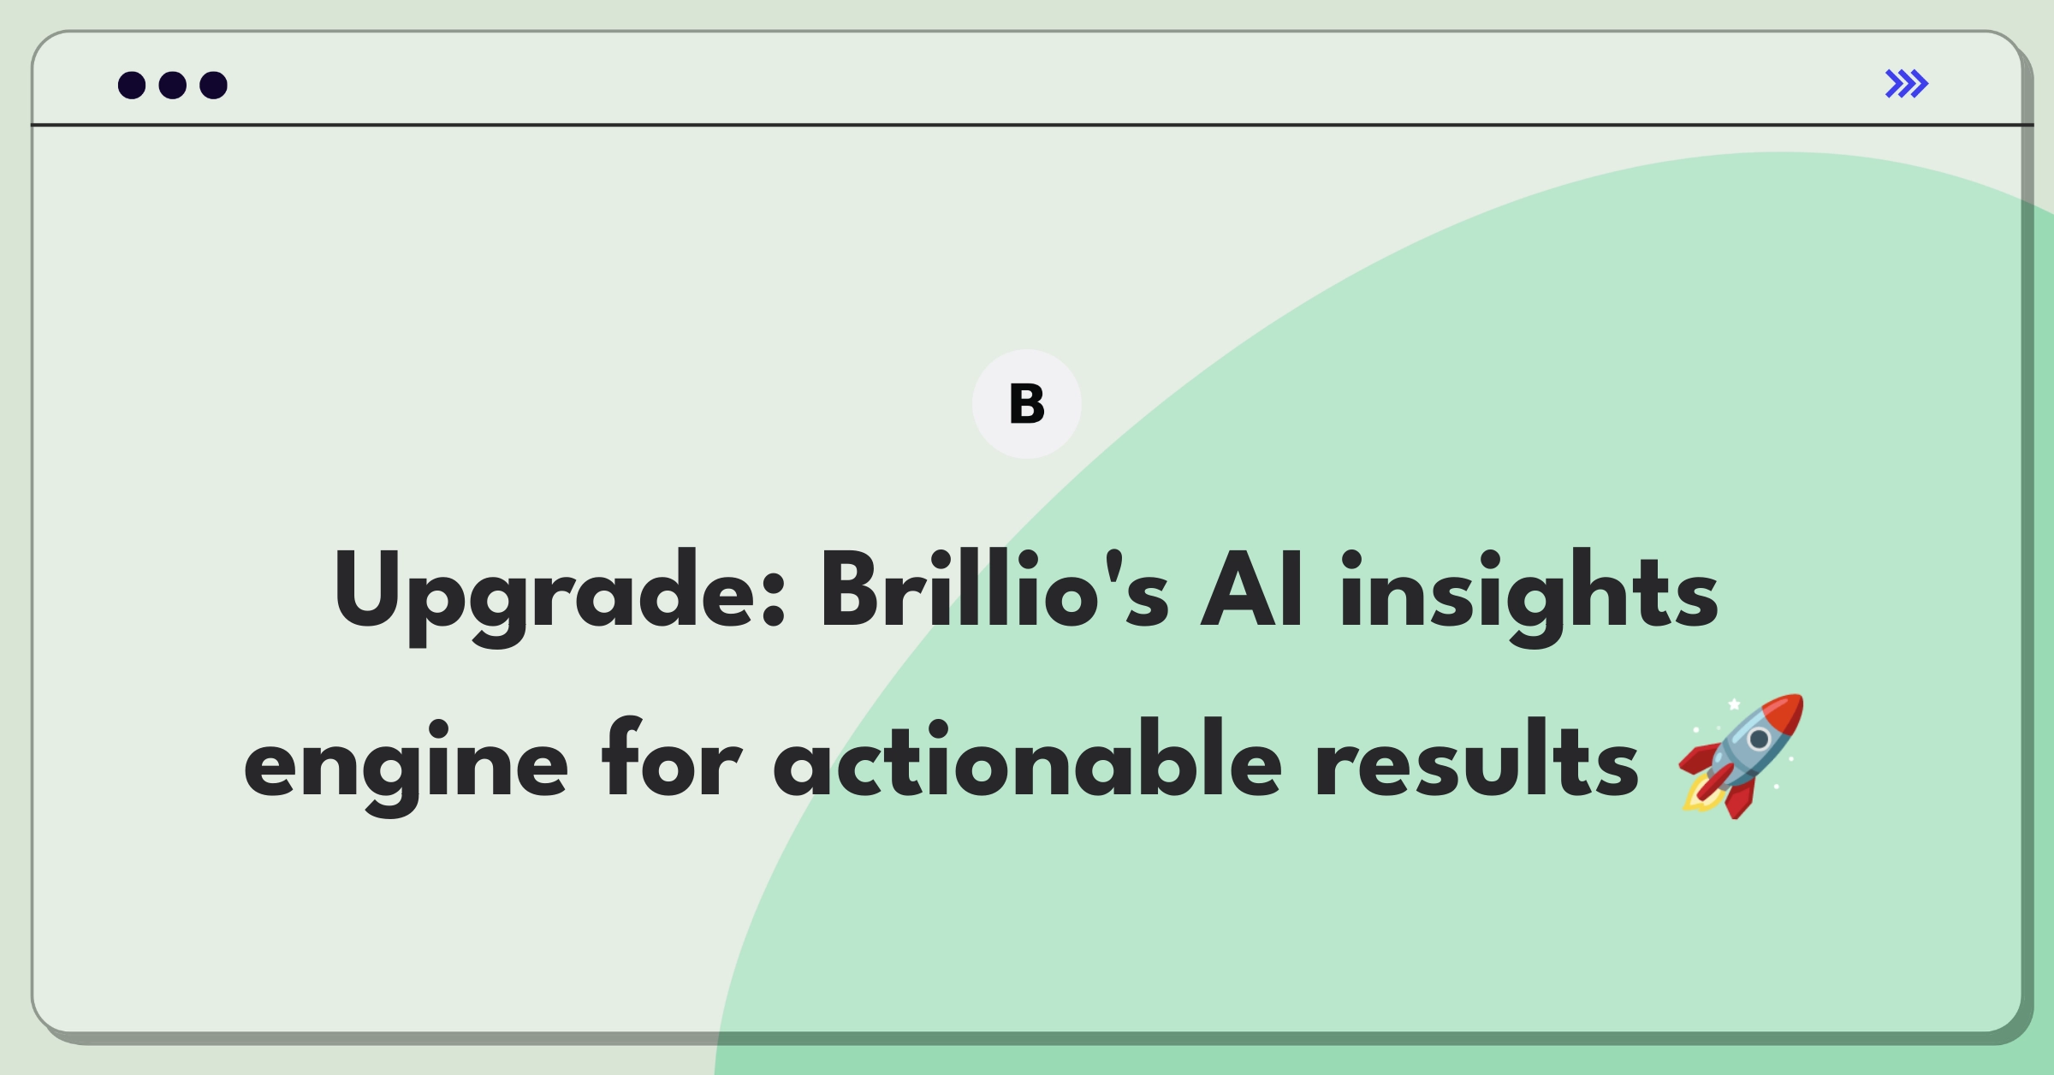Click the rocket emoji after results

(1741, 757)
